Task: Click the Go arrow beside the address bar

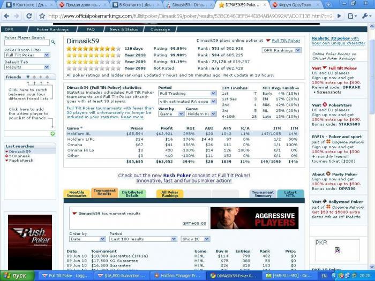Action: pos(339,16)
